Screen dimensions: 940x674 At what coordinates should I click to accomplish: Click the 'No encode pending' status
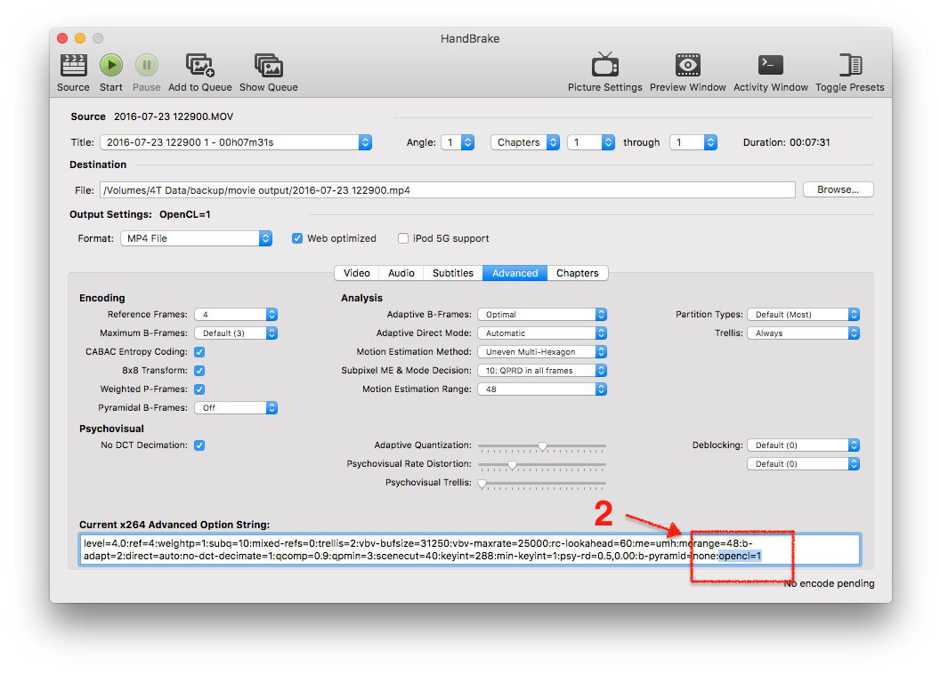[x=829, y=583]
